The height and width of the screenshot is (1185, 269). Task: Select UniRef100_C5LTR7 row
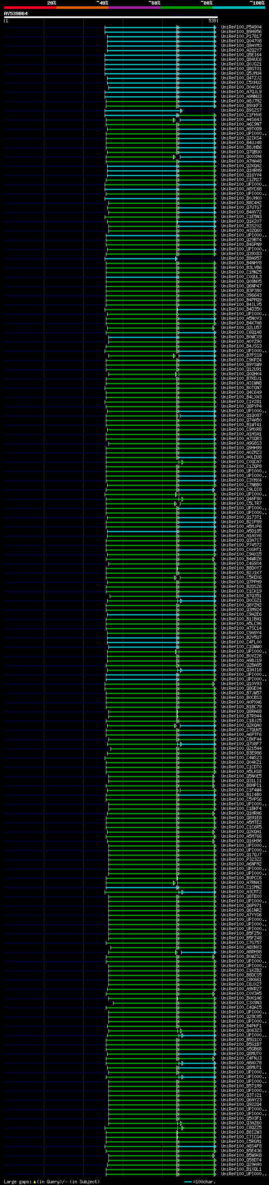pos(241,503)
